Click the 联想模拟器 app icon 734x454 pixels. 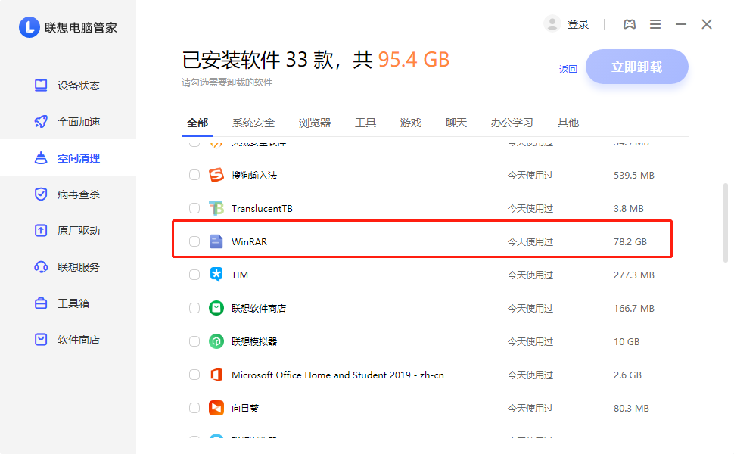[x=216, y=341]
